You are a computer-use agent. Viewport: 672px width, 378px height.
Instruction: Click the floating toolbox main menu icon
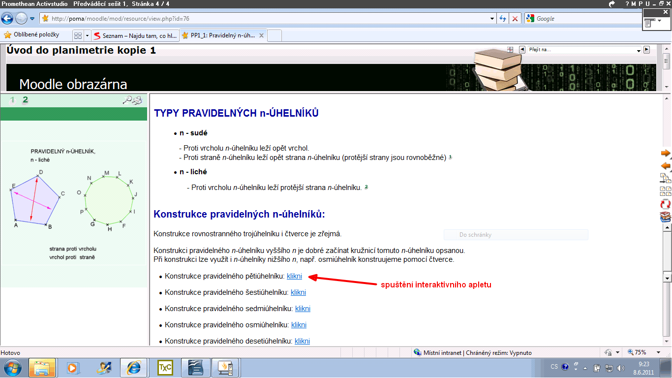(650, 23)
